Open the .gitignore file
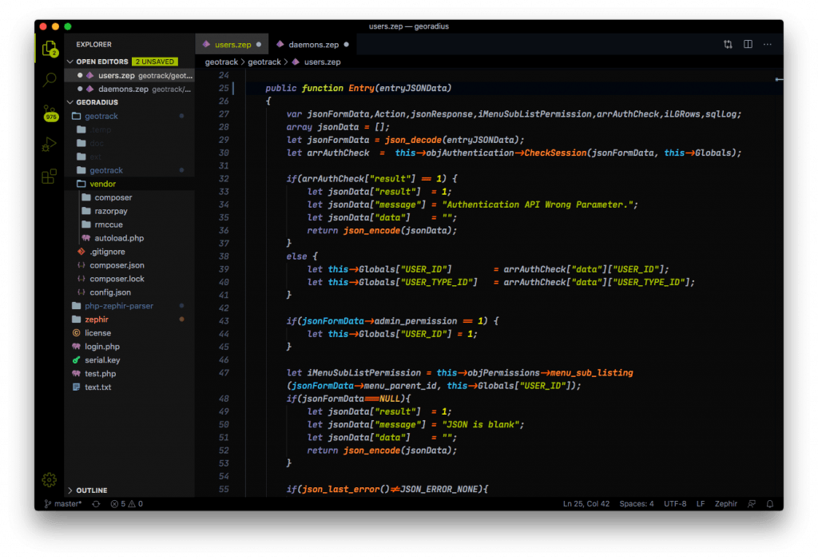The image size is (818, 560). click(x=129, y=252)
